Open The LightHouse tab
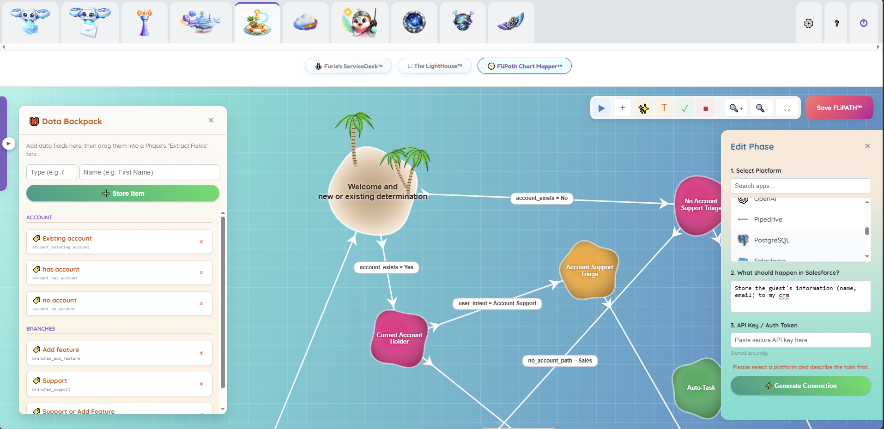The height and width of the screenshot is (429, 884). tap(434, 66)
